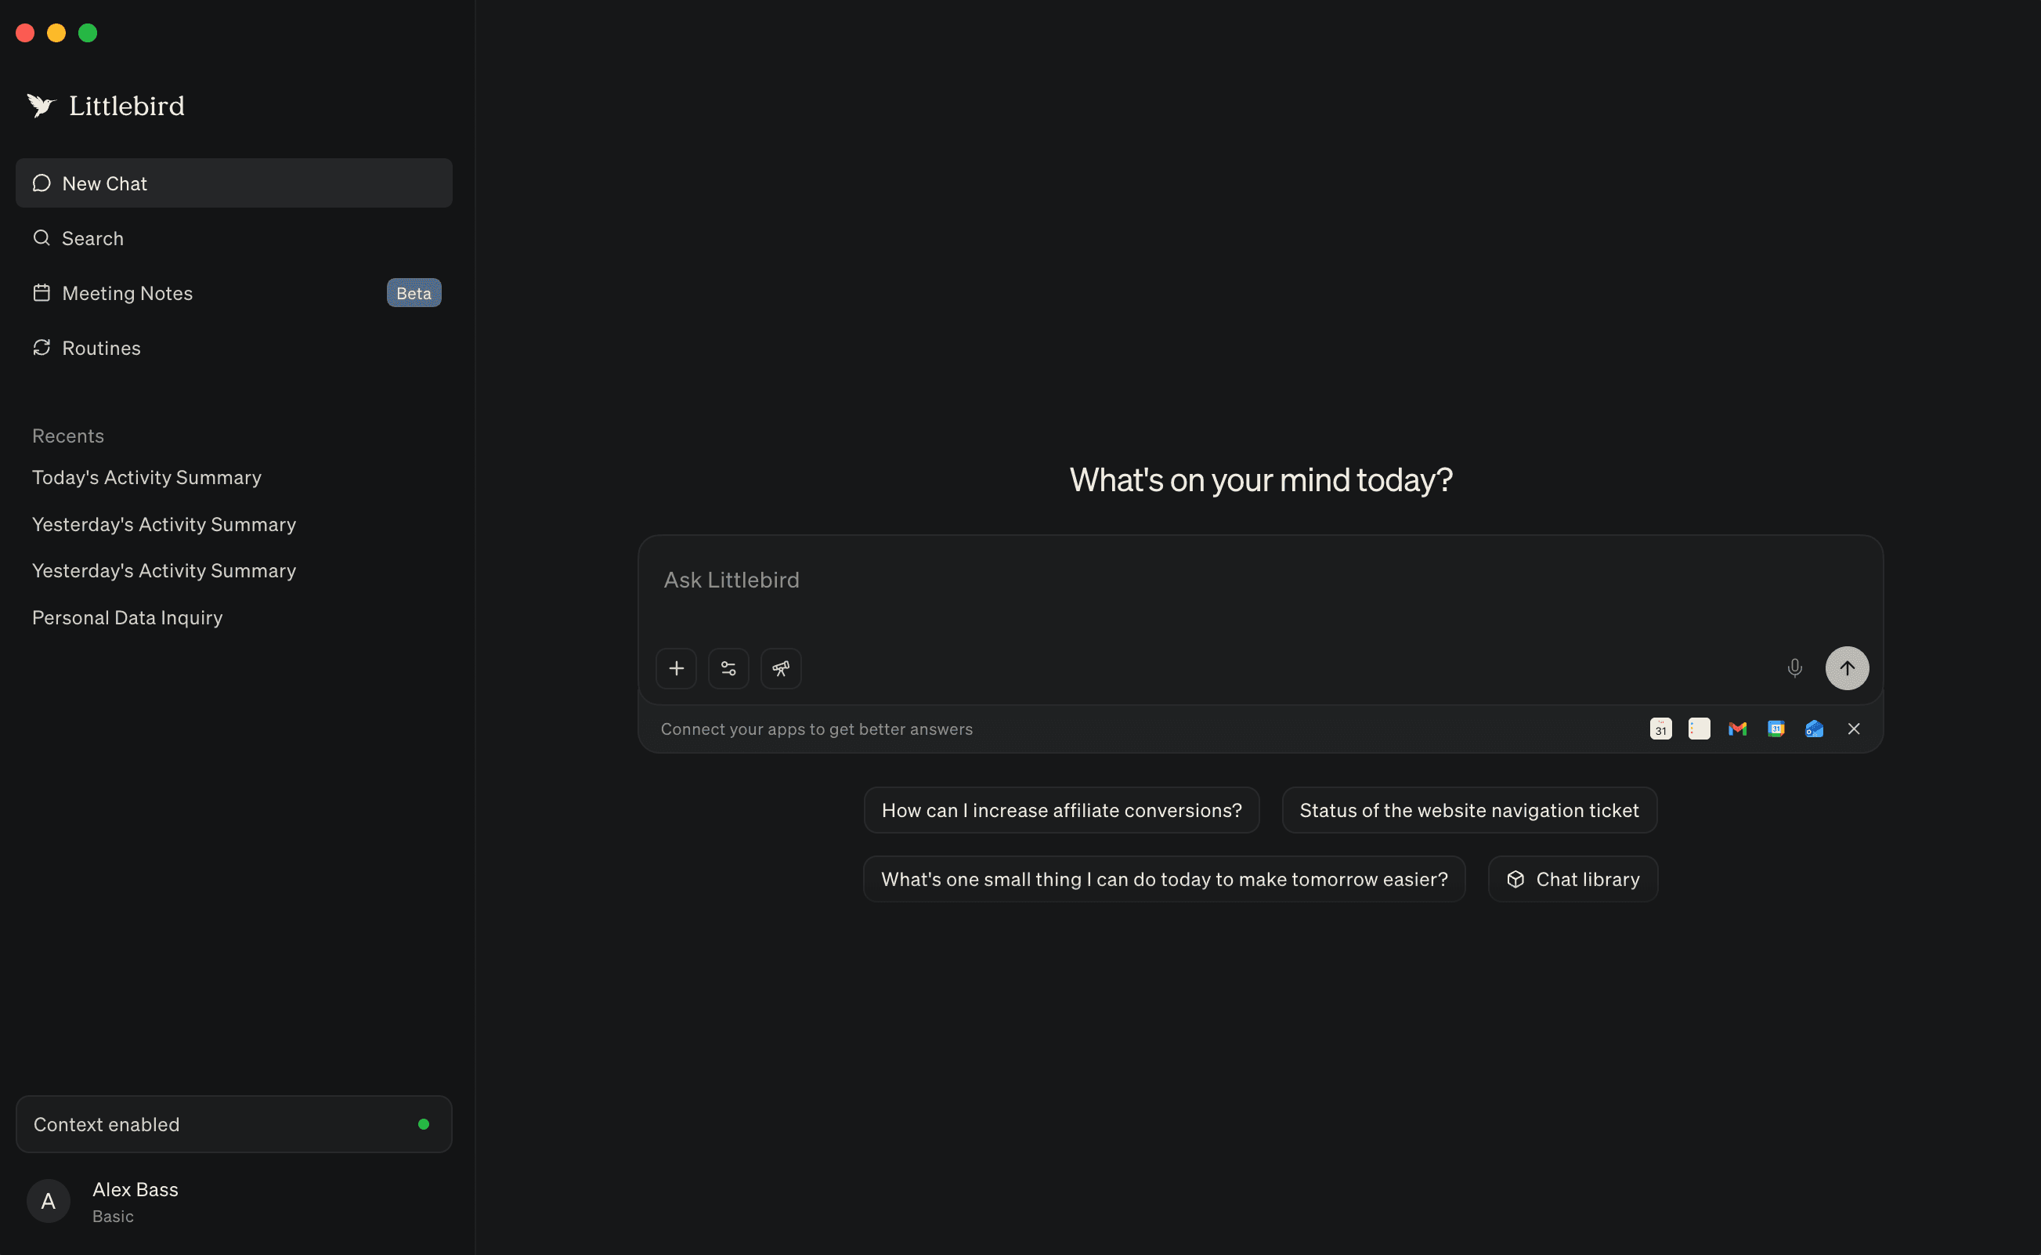Dismiss the 'Connect your apps' banner

pyautogui.click(x=1854, y=729)
